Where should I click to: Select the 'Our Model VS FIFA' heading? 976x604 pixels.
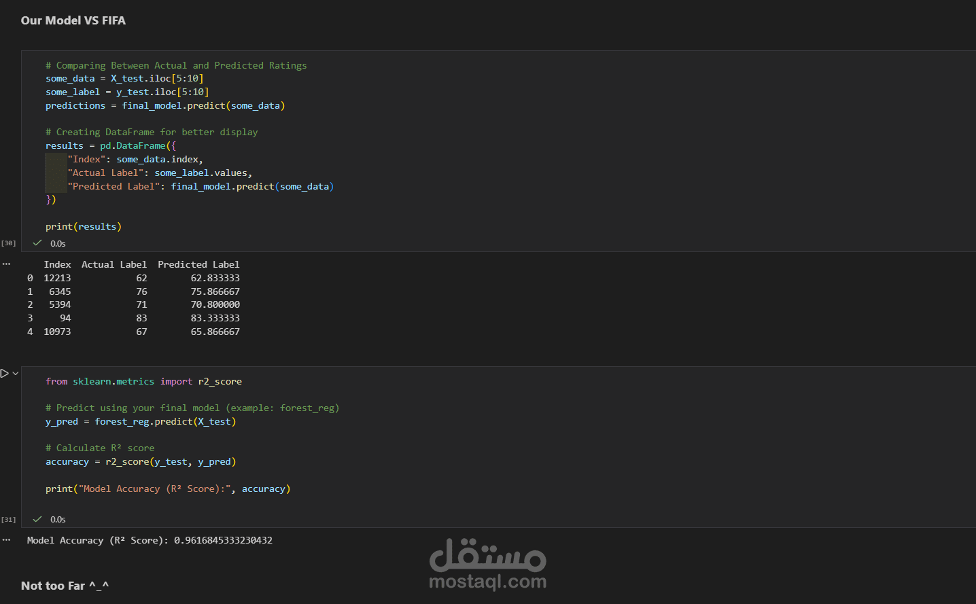click(x=73, y=20)
